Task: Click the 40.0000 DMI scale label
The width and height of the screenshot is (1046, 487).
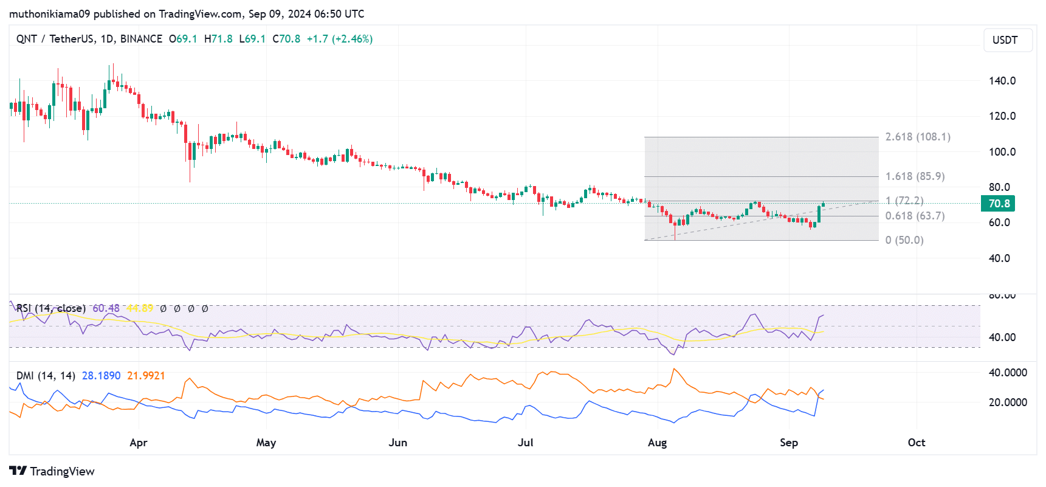Action: 1008,373
